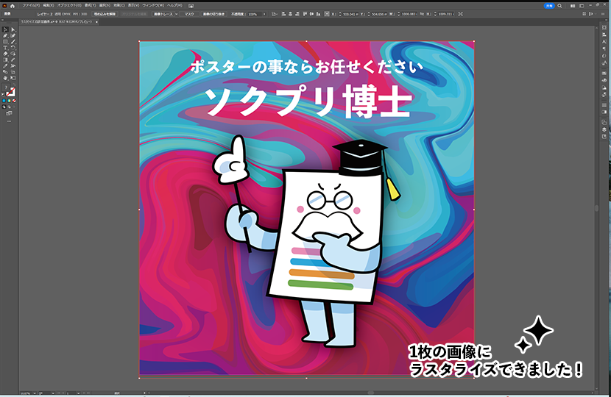Select the Direct Selection tool

click(13, 29)
